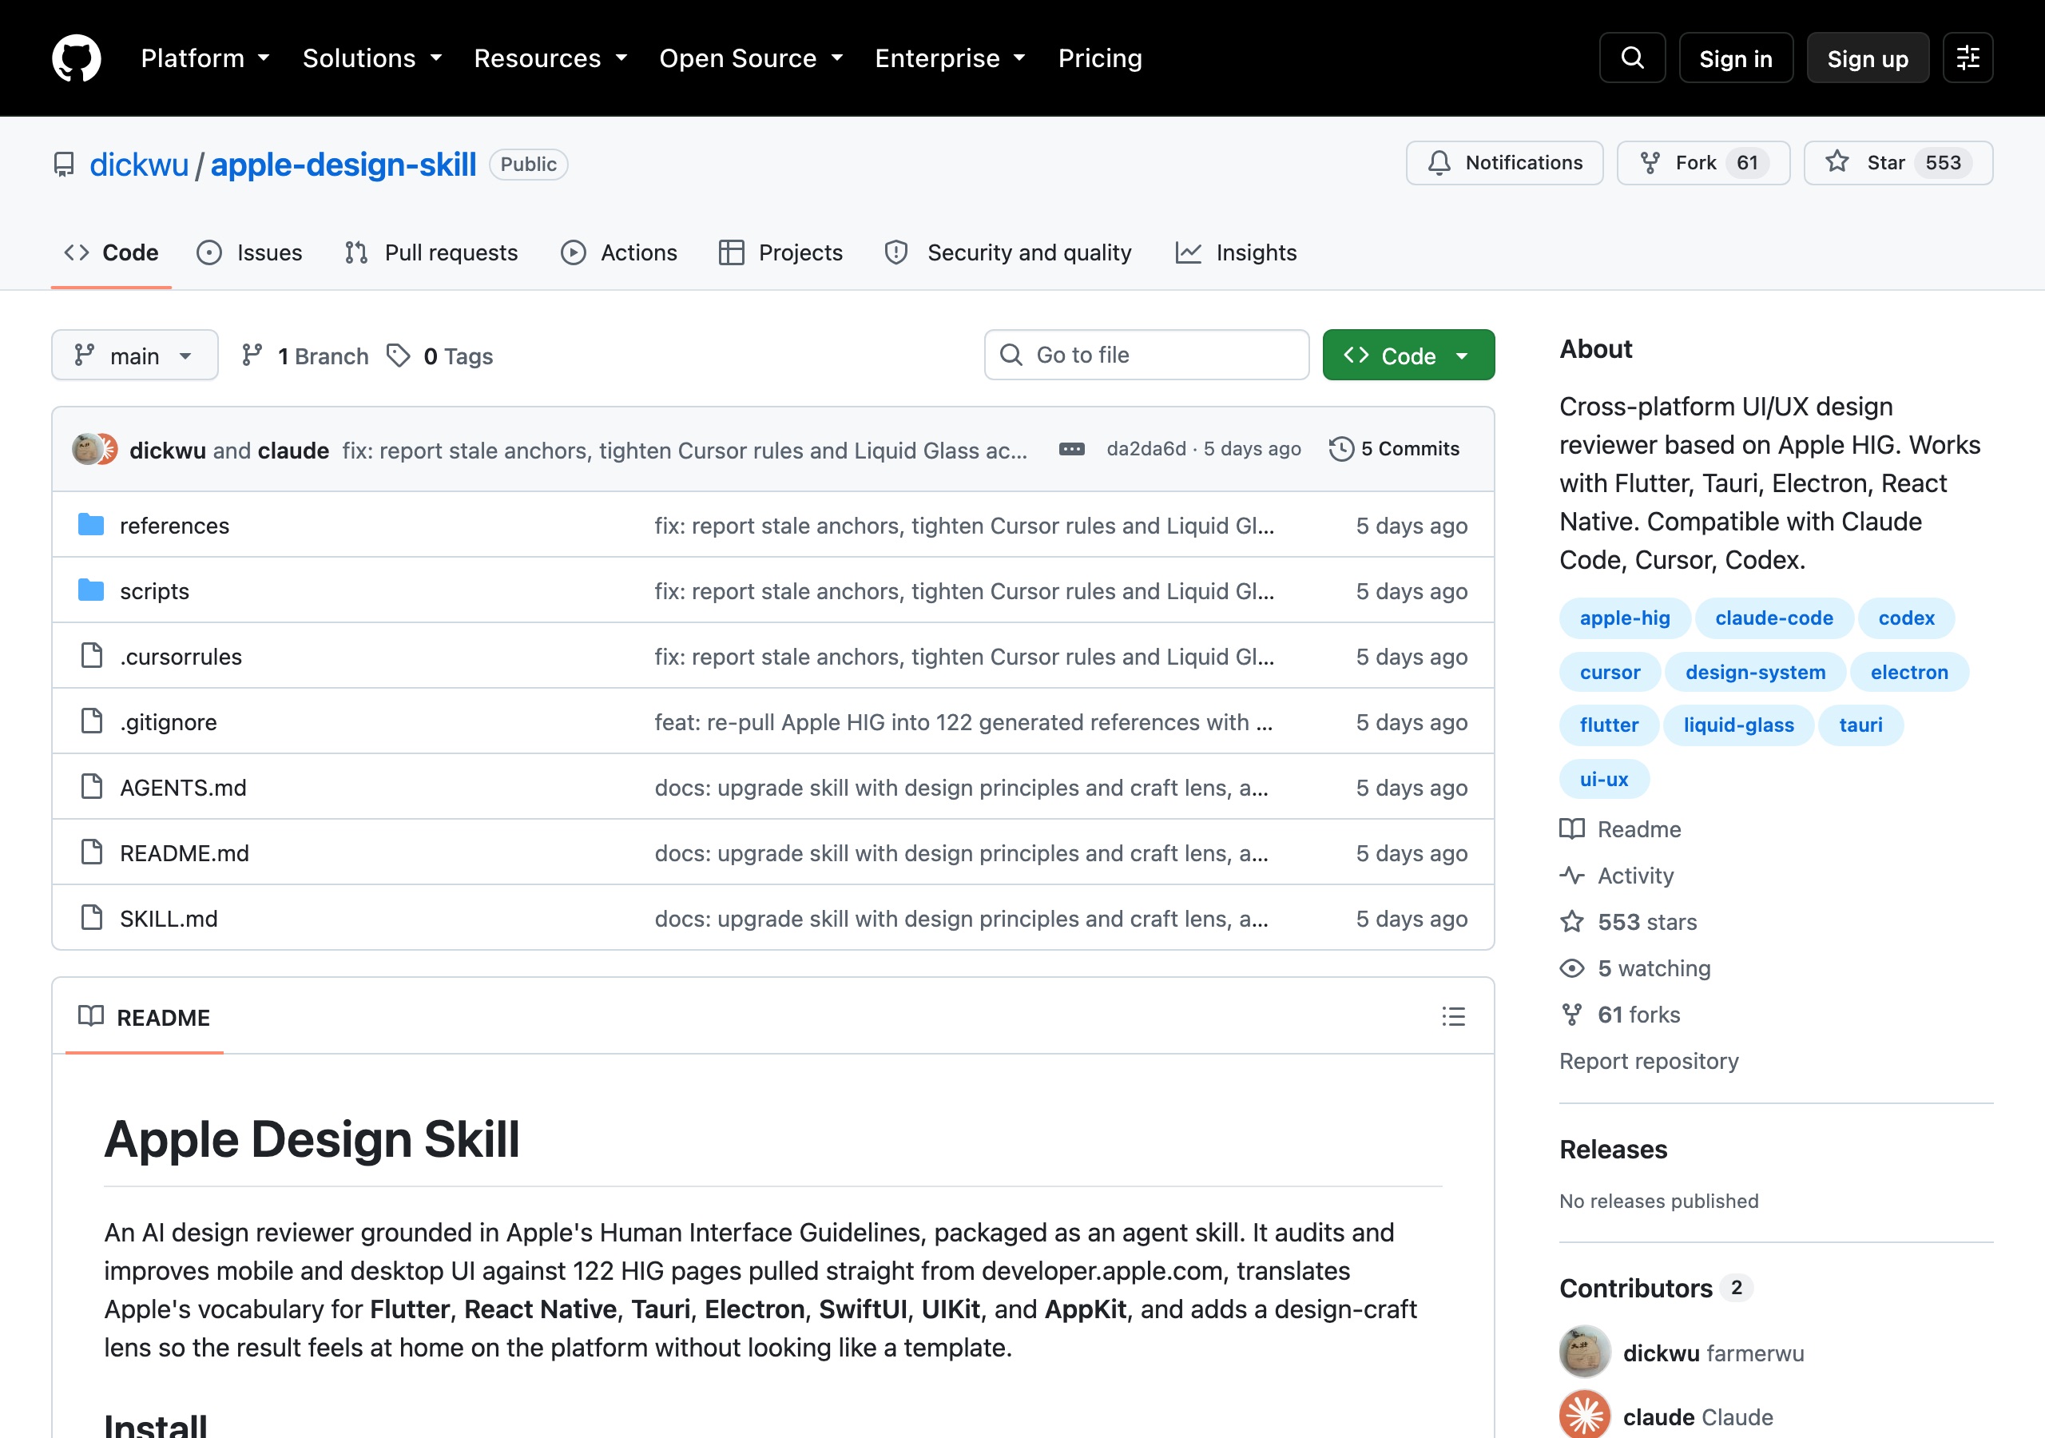Click the liquid-glass topic tag

click(1737, 725)
